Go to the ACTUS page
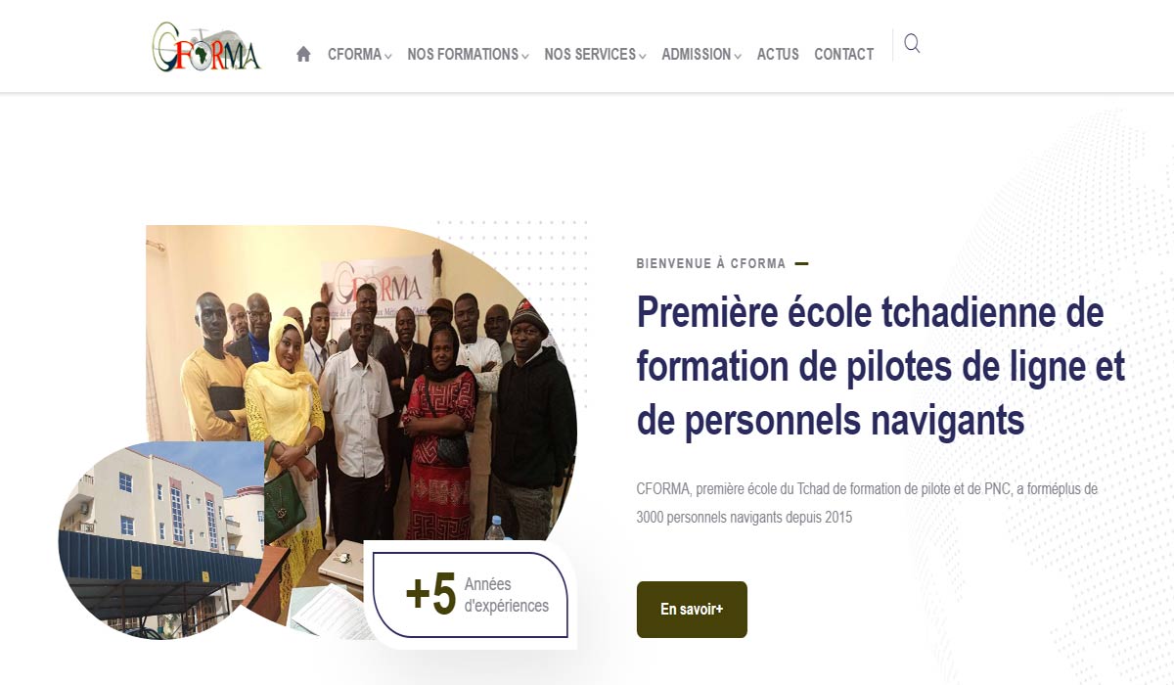Image resolution: width=1174 pixels, height=685 pixels. 778,55
